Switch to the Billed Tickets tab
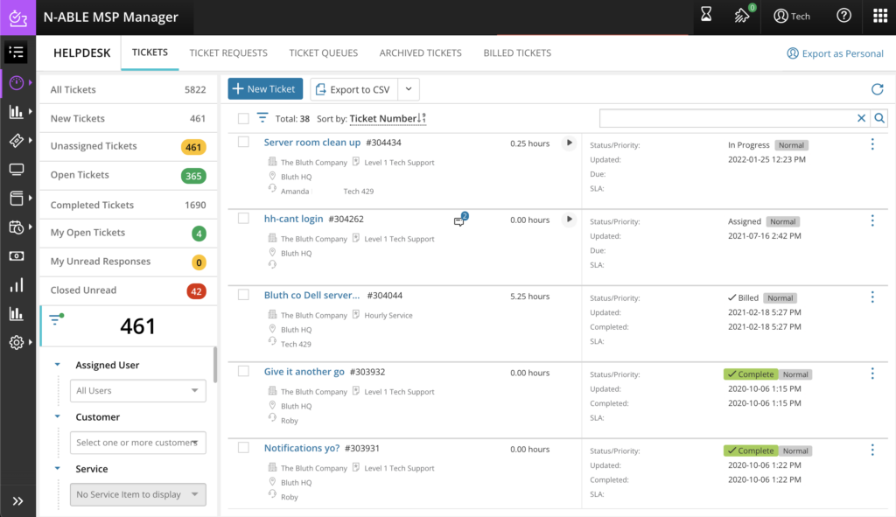Image resolution: width=896 pixels, height=517 pixels. [x=517, y=53]
